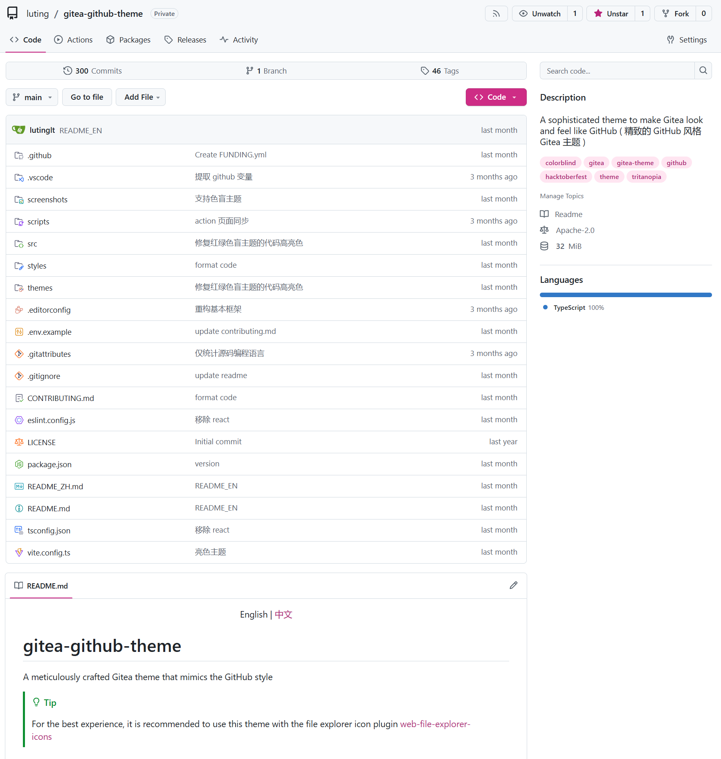This screenshot has height=759, width=721.
Task: Switch to the Actions tab
Action: 74,40
